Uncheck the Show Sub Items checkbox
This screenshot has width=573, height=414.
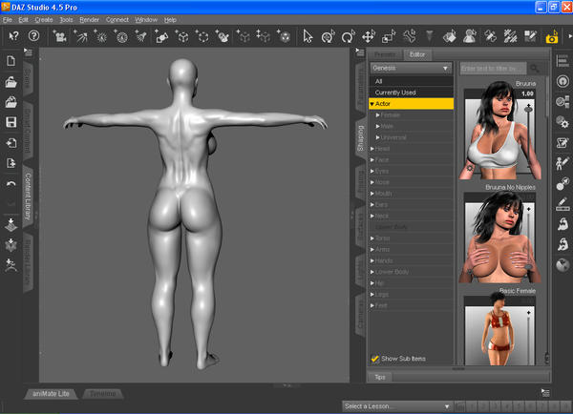pyautogui.click(x=375, y=359)
